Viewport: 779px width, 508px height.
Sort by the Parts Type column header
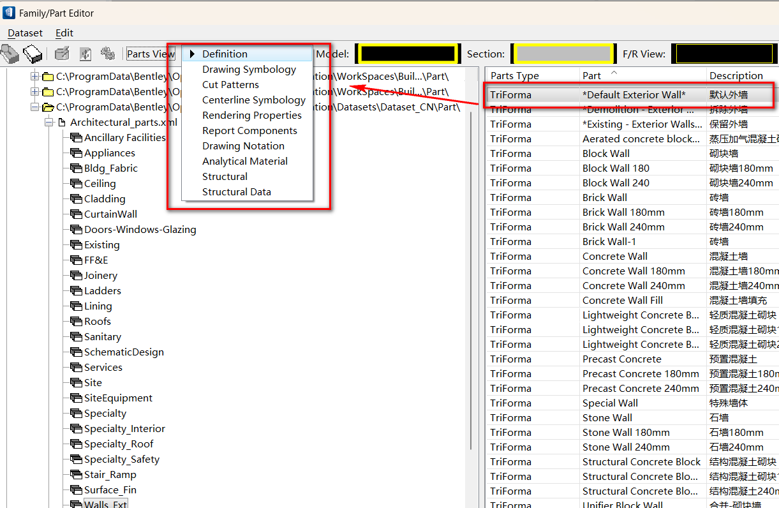532,75
